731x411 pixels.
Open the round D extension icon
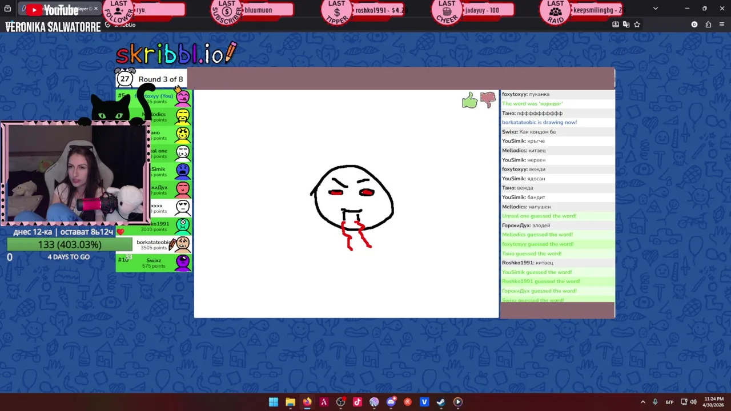tap(694, 25)
